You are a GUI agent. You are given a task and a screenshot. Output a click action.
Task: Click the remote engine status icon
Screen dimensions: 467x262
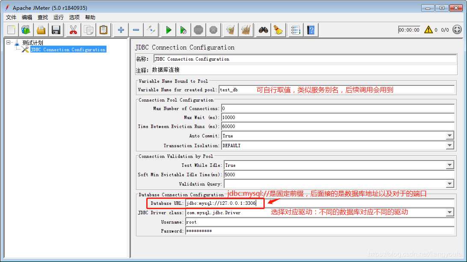click(457, 30)
